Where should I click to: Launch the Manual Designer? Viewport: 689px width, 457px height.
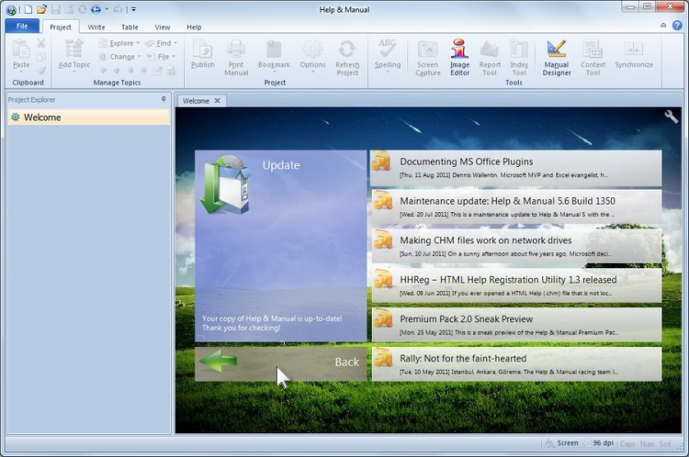click(557, 58)
